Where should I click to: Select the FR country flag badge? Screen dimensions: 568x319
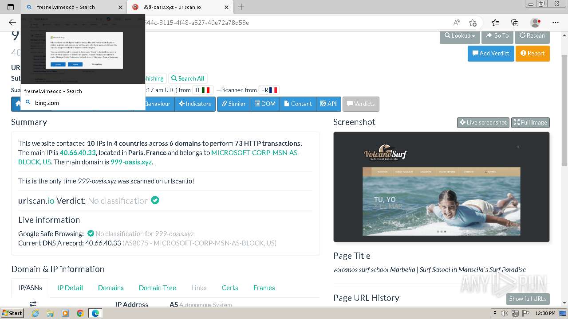tap(269, 90)
